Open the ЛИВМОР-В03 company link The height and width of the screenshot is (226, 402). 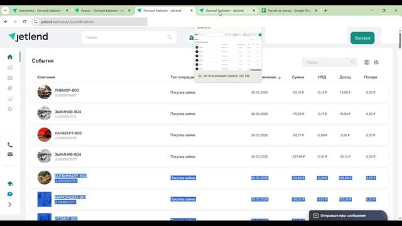[67, 90]
